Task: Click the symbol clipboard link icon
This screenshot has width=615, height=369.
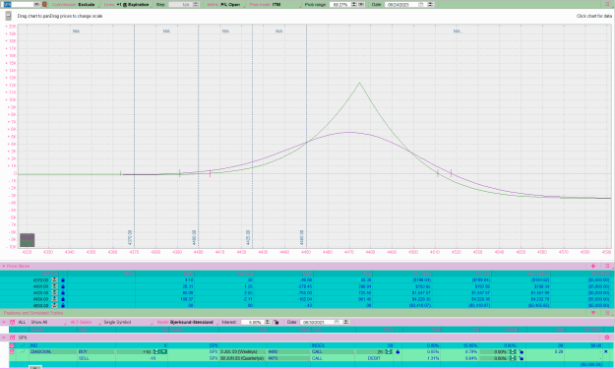Action: click(x=44, y=4)
